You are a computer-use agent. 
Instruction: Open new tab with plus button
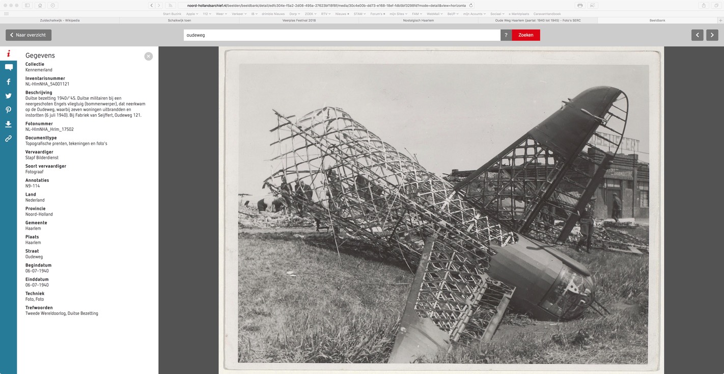click(720, 20)
